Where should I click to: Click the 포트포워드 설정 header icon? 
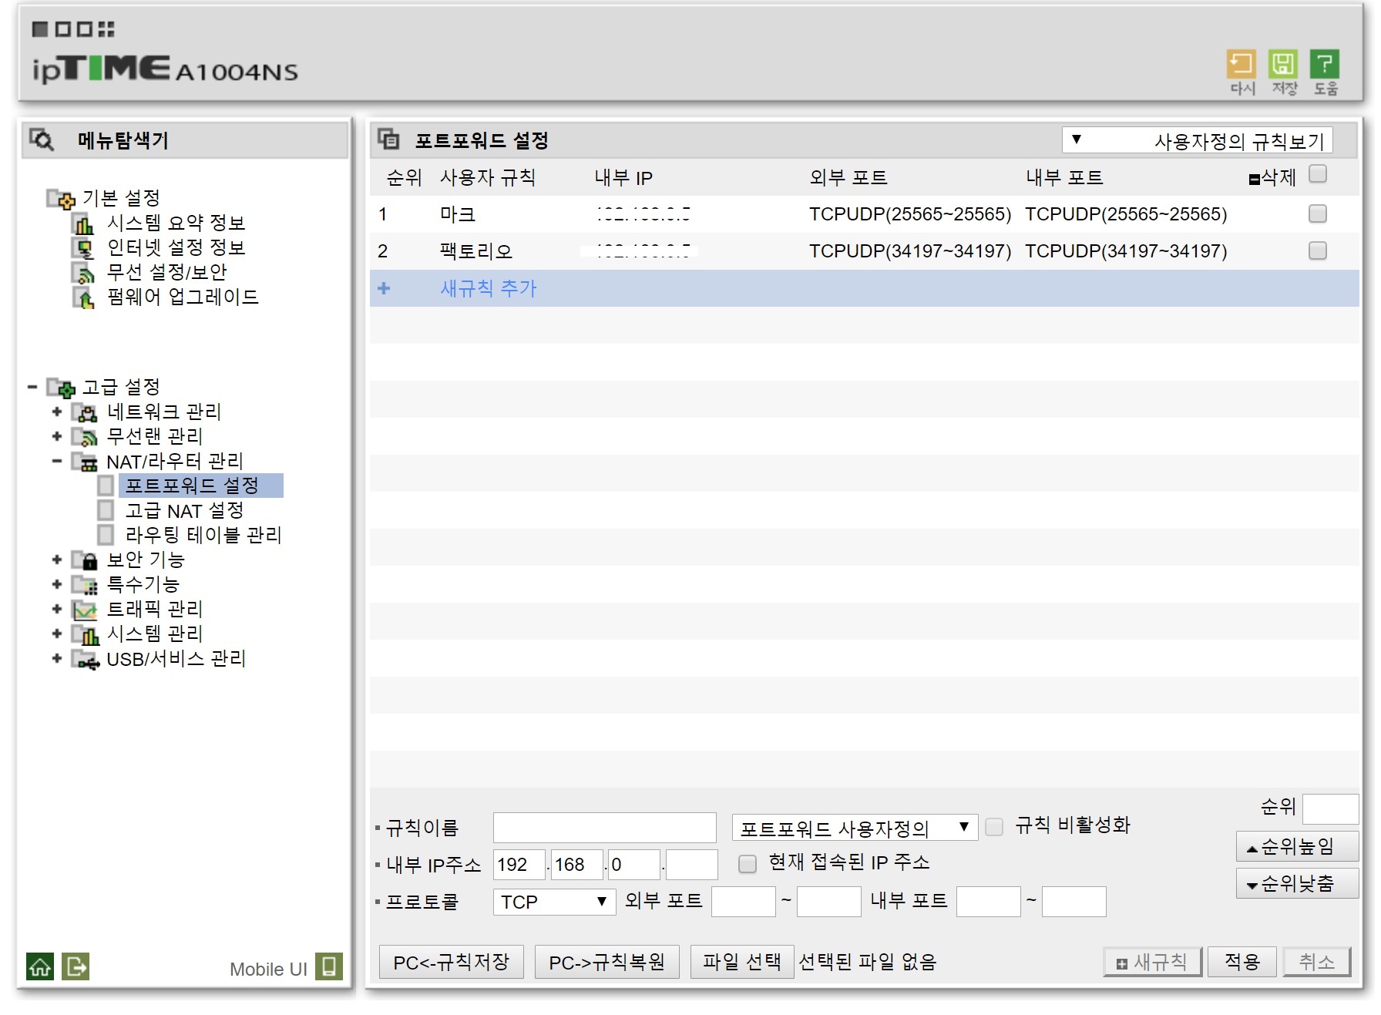coord(388,139)
